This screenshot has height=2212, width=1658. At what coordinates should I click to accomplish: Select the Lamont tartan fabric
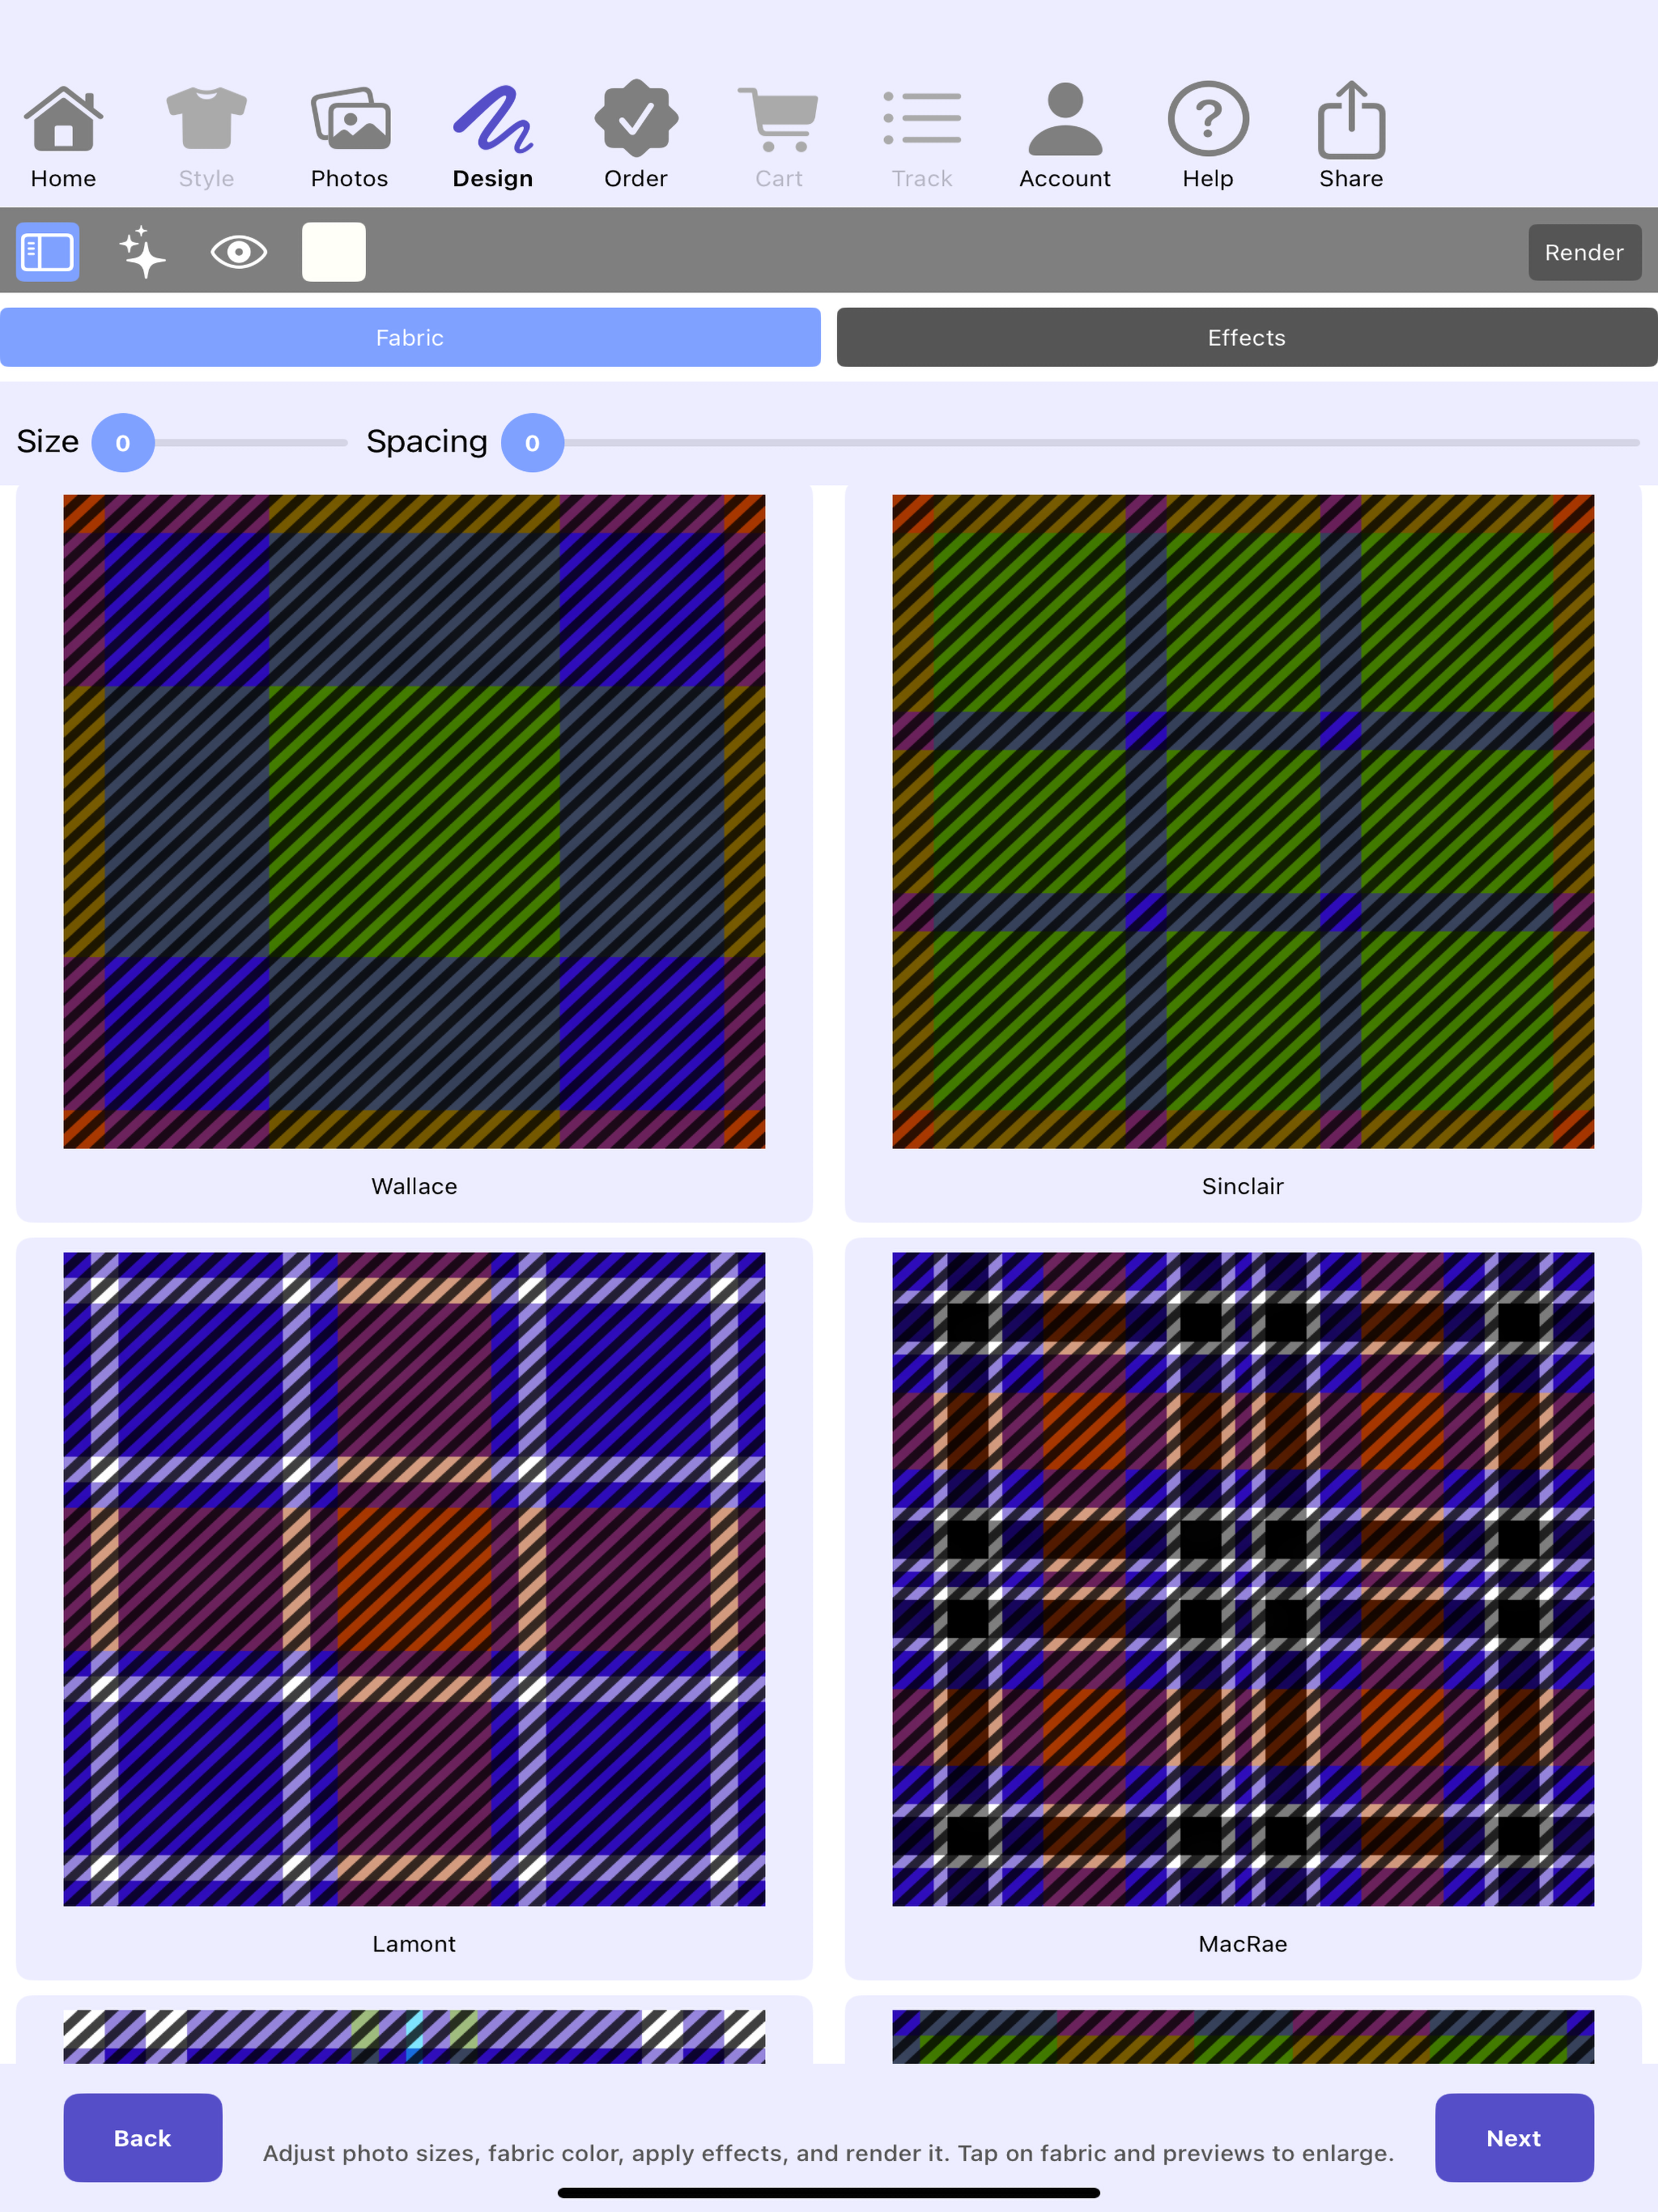414,1579
